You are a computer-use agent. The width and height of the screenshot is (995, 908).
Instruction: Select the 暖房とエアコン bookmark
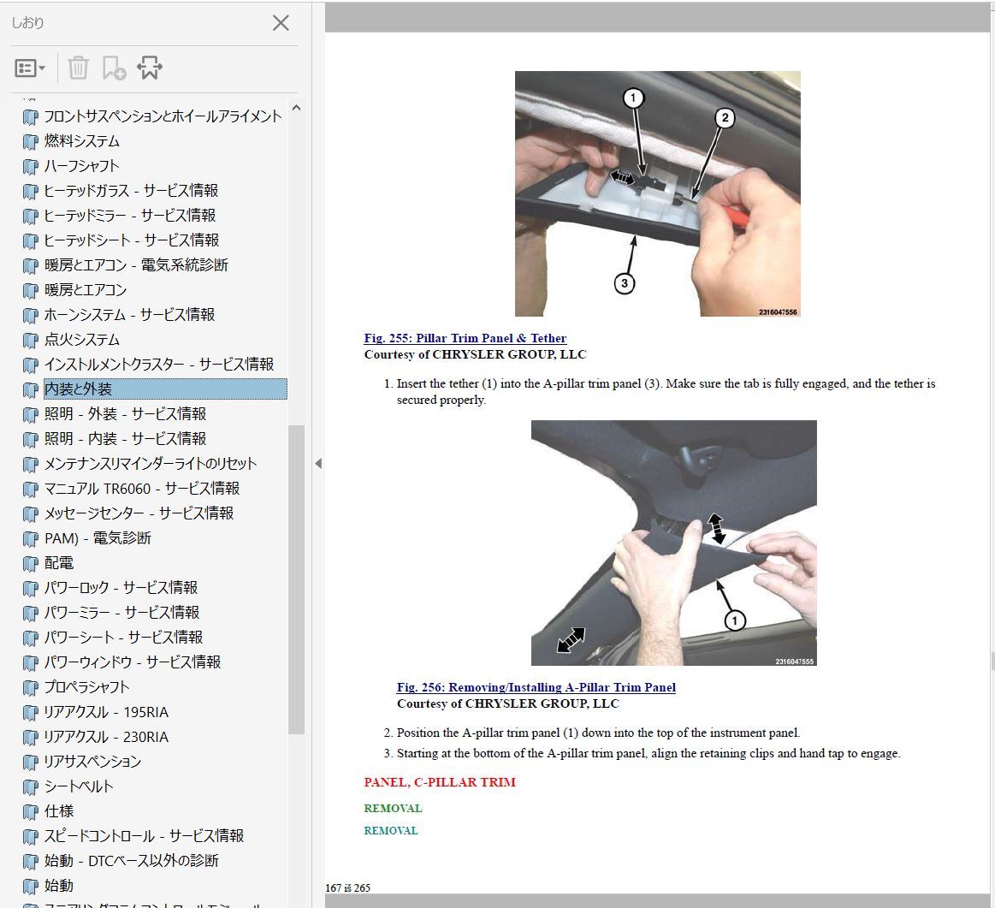[x=86, y=289]
